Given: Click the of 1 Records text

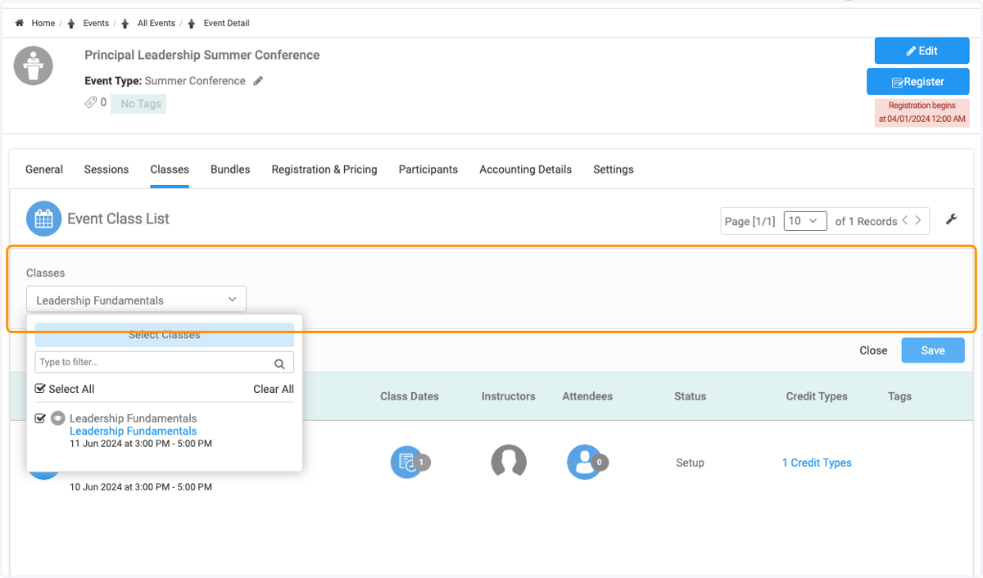Looking at the screenshot, I should click(866, 221).
